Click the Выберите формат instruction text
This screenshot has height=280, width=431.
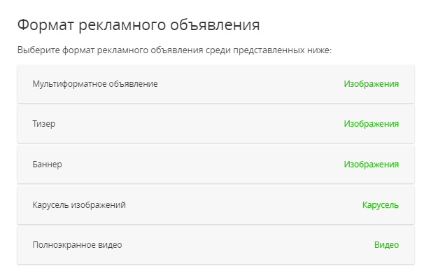pos(174,51)
